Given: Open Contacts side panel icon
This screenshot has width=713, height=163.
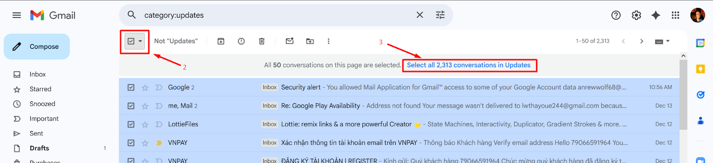Looking at the screenshot, I should 701,120.
